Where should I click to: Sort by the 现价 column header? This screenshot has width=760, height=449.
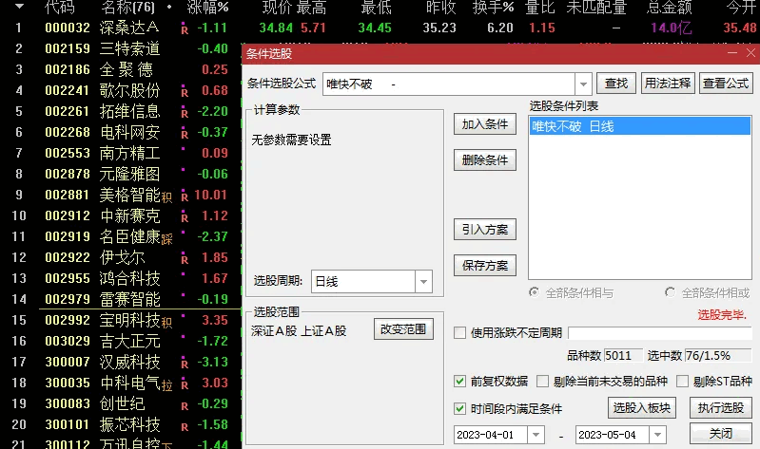[276, 8]
